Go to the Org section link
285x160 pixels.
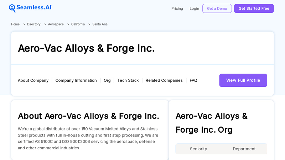(107, 80)
